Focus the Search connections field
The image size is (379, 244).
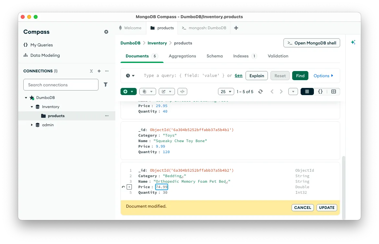[61, 85]
